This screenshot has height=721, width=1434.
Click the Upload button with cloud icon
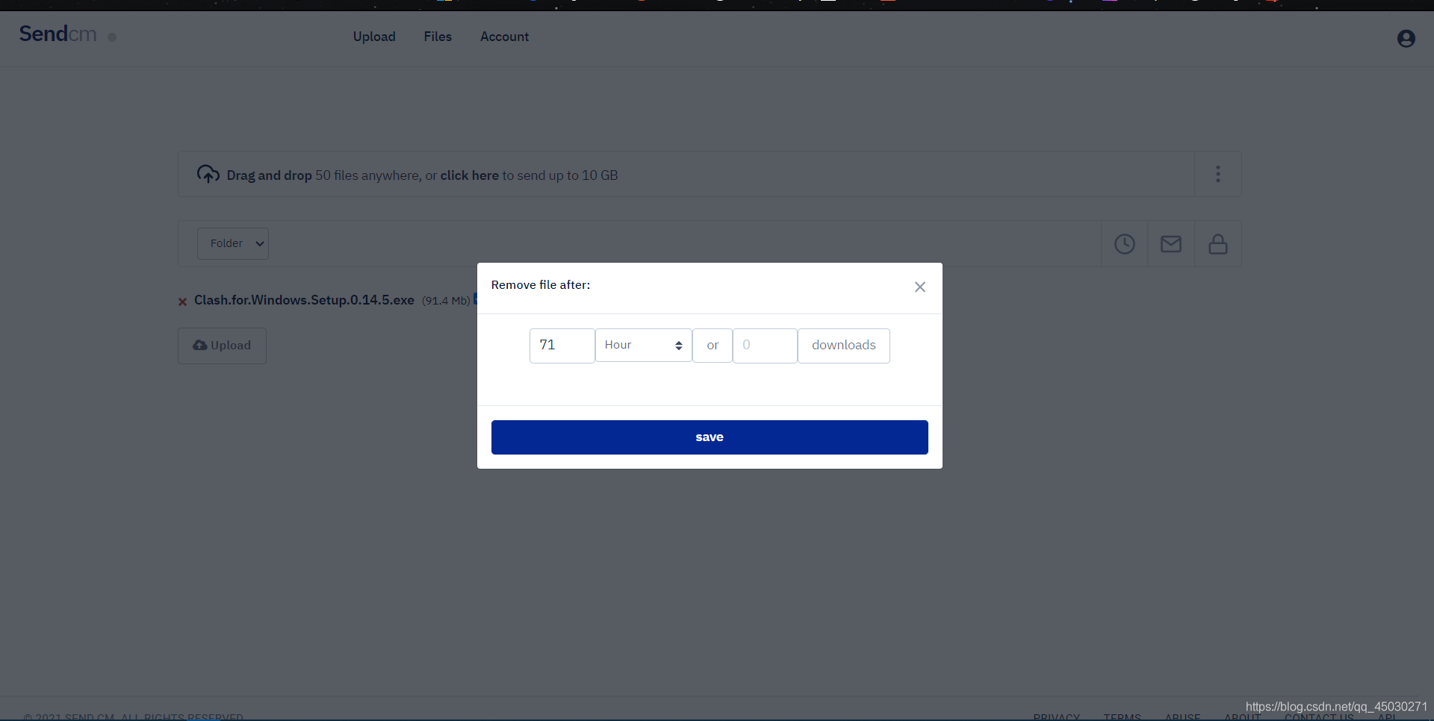(x=222, y=346)
